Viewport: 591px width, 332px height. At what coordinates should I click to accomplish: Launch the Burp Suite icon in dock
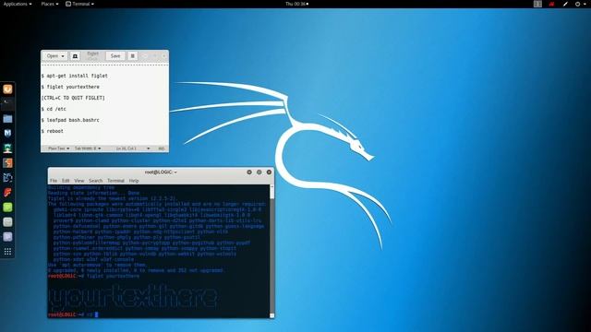pyautogui.click(x=7, y=163)
